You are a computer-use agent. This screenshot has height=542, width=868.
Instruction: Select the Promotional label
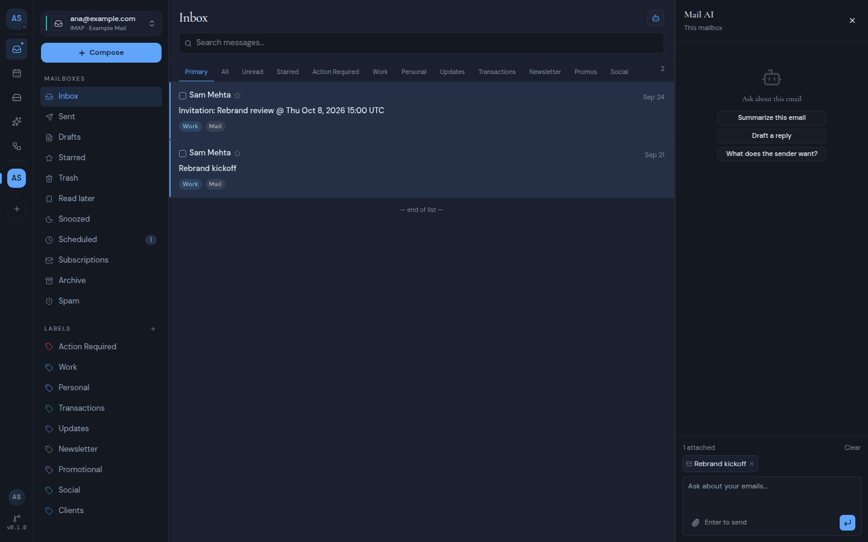[101, 470]
